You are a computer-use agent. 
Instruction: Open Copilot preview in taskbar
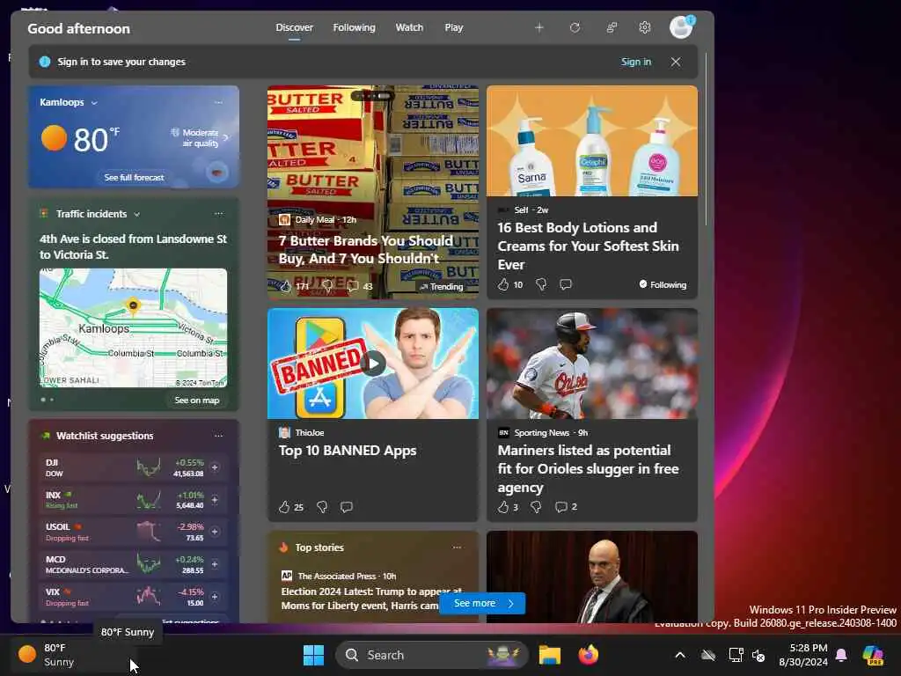873,655
